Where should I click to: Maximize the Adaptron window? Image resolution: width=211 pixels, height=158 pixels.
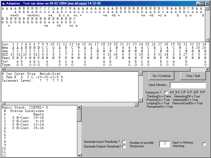pos(202,3)
